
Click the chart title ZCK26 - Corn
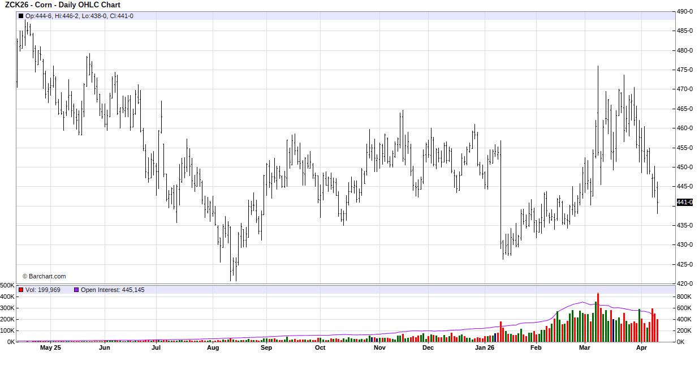click(x=62, y=5)
